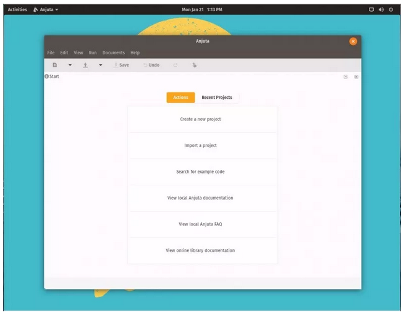Click the screen icon in system tray
Image resolution: width=406 pixels, height=315 pixels.
[x=371, y=10]
